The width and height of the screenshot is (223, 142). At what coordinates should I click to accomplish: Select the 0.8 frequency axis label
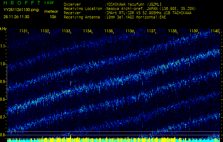tap(3, 99)
